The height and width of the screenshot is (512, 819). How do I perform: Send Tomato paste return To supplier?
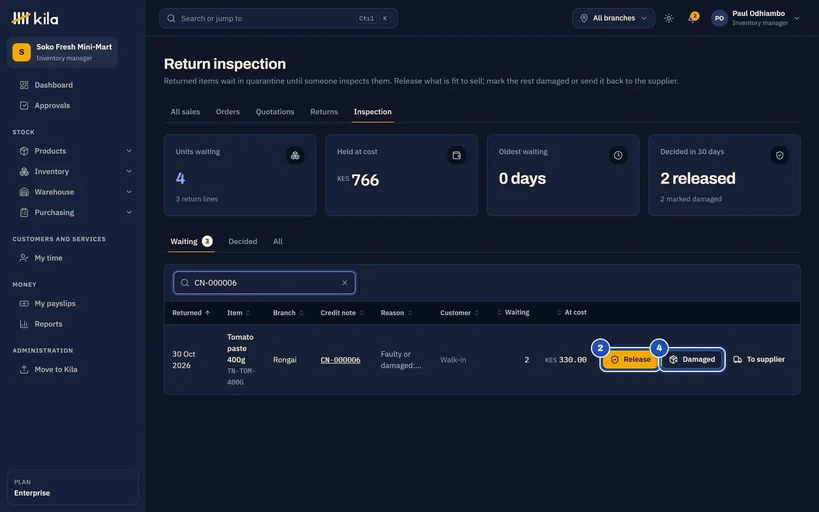click(759, 360)
